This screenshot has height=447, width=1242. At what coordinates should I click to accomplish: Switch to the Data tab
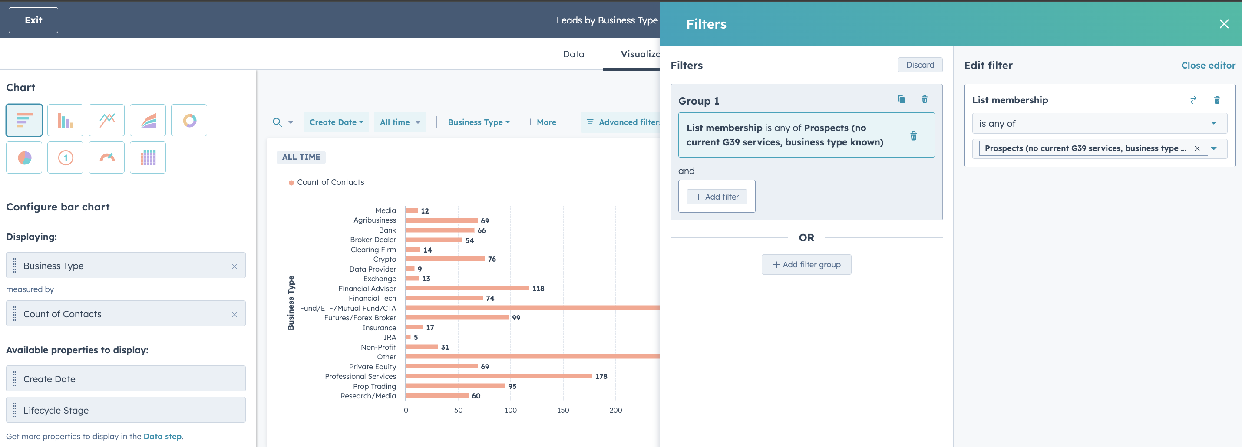coord(573,54)
